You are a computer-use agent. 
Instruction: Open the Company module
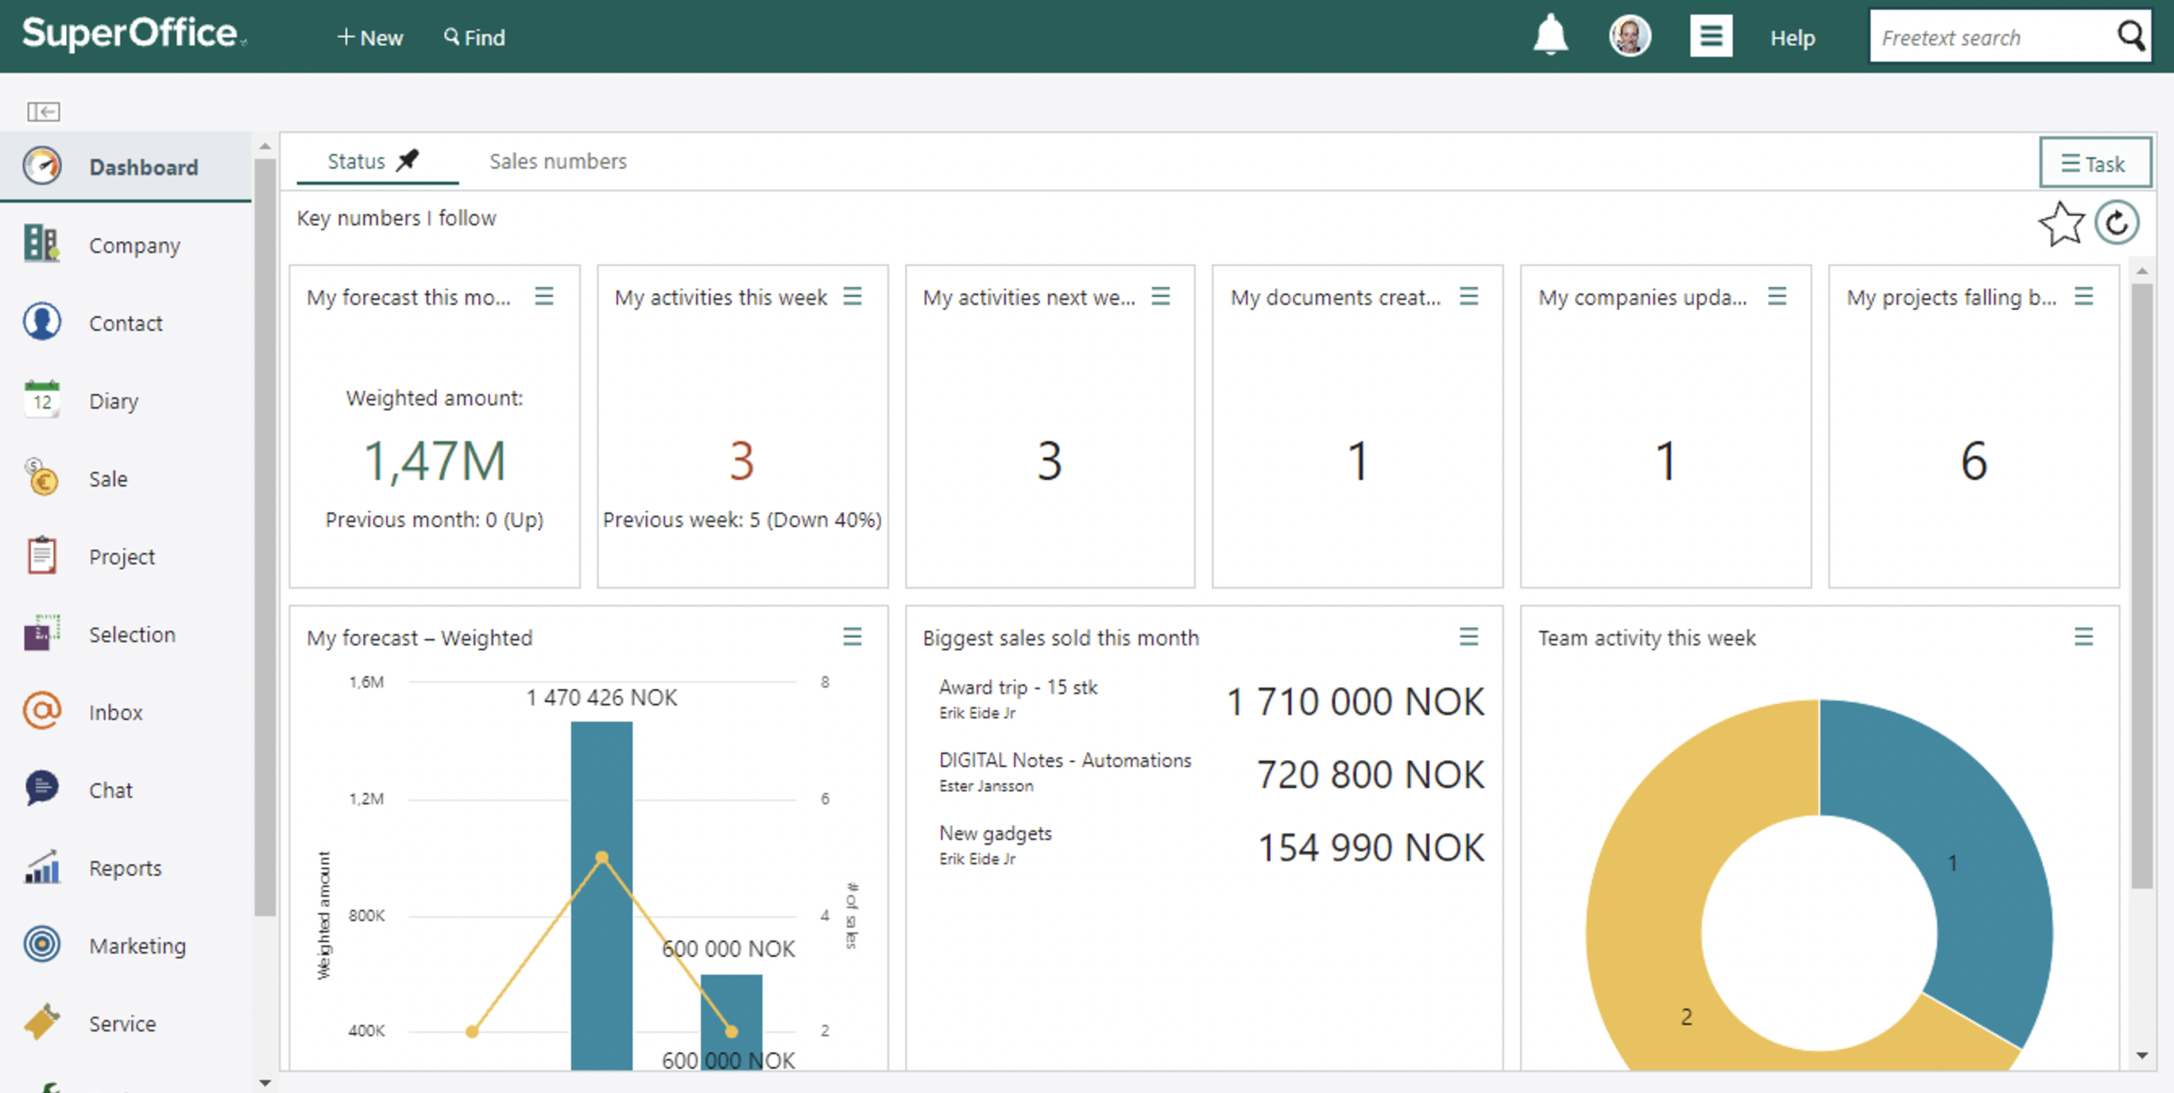(x=134, y=244)
